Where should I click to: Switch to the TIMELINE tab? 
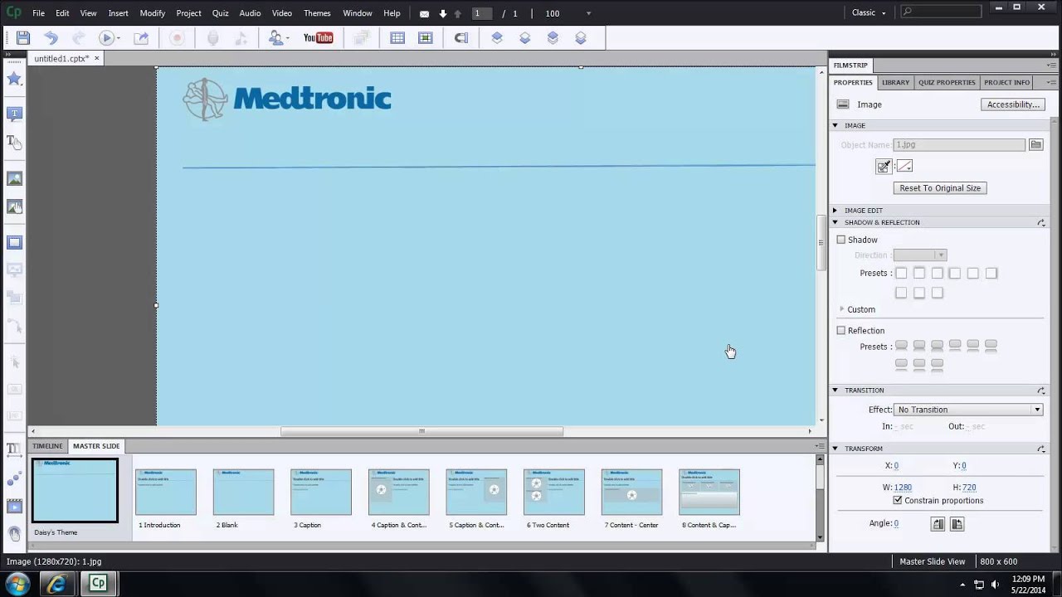tap(47, 446)
